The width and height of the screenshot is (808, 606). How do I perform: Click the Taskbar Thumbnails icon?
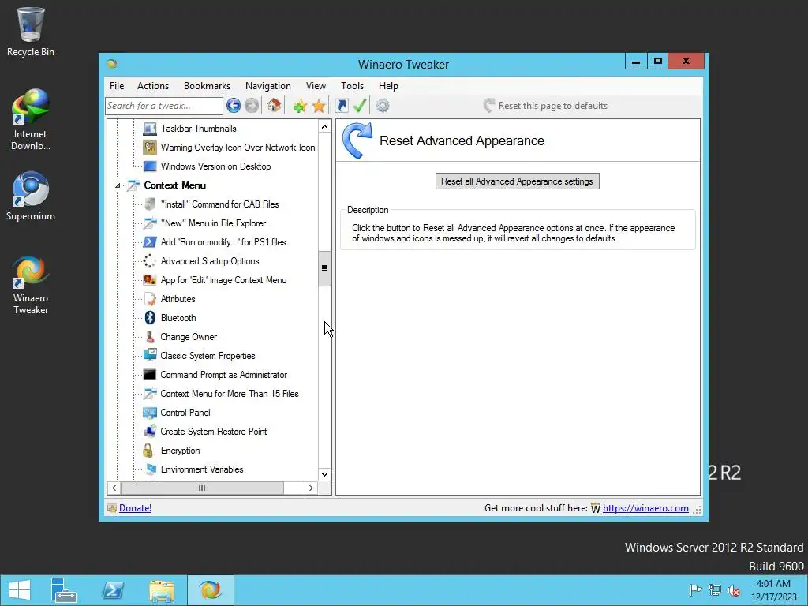pos(150,129)
